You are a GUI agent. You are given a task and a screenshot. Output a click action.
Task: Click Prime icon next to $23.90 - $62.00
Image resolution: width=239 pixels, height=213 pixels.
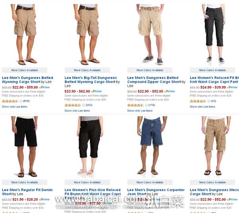[96, 91]
